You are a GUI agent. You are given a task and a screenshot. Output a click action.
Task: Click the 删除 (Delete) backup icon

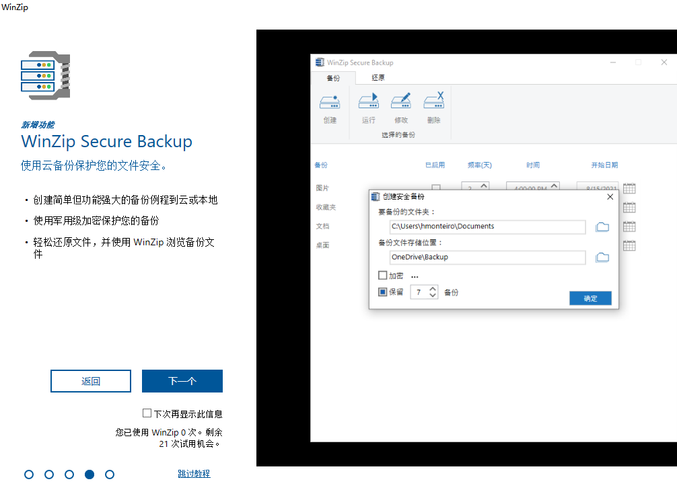coord(433,102)
